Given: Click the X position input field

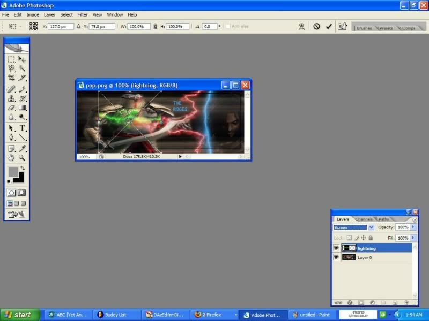Looking at the screenshot, I should [61, 26].
